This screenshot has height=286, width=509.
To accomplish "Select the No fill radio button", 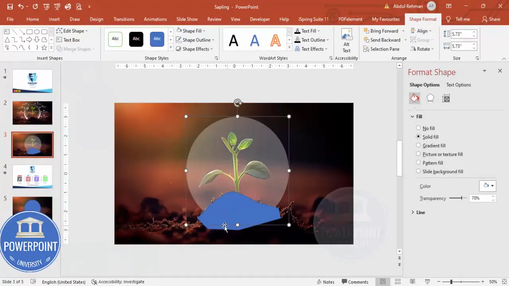I will tap(418, 128).
